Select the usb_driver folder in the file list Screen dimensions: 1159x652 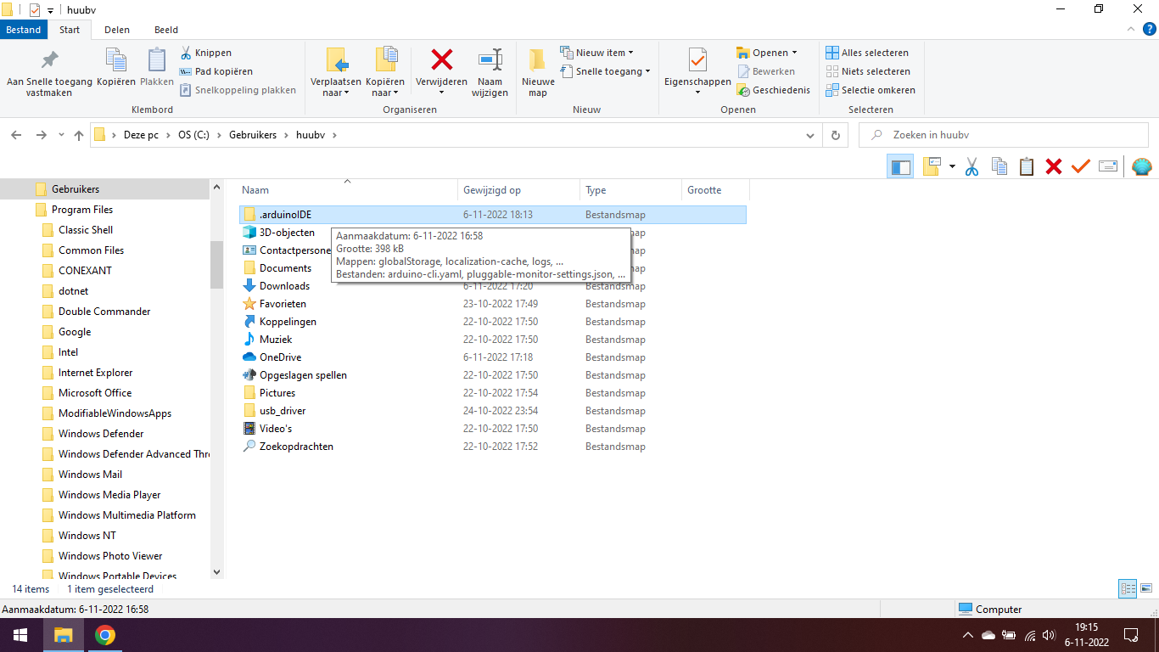[x=283, y=411]
